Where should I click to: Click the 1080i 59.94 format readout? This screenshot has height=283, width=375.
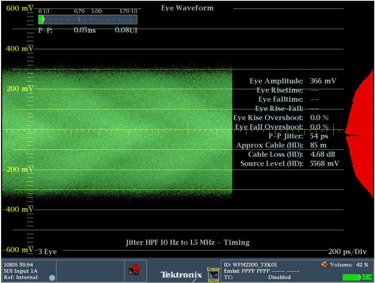pyautogui.click(x=18, y=265)
